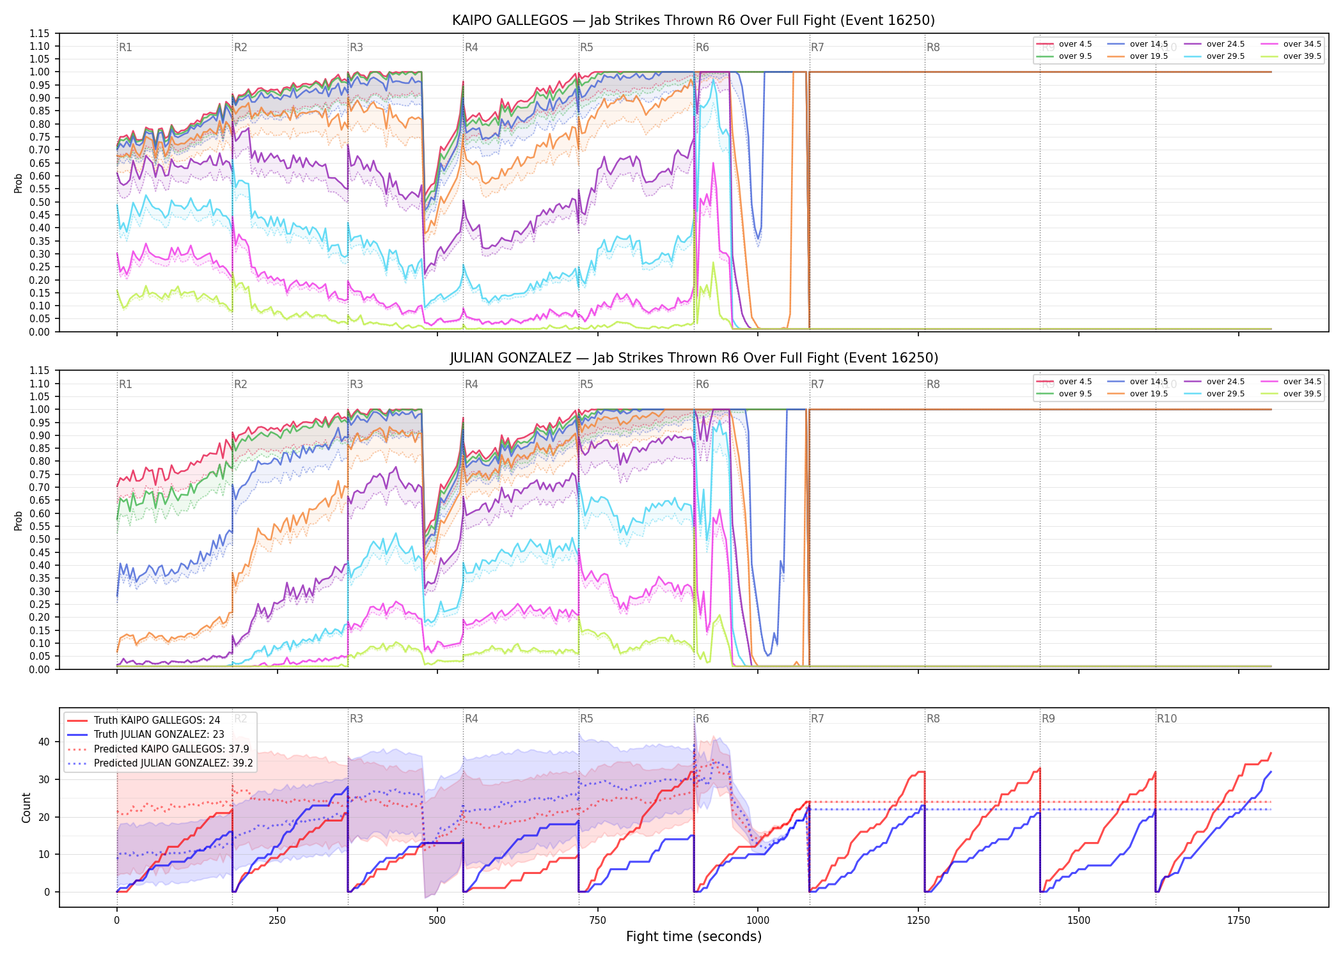Click the 'Count' y-axis label
The height and width of the screenshot is (959, 1343).
26,807
